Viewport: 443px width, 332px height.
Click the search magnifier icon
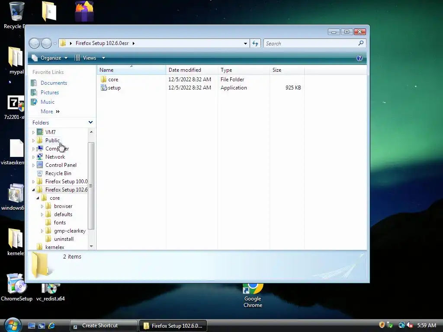[x=361, y=43]
